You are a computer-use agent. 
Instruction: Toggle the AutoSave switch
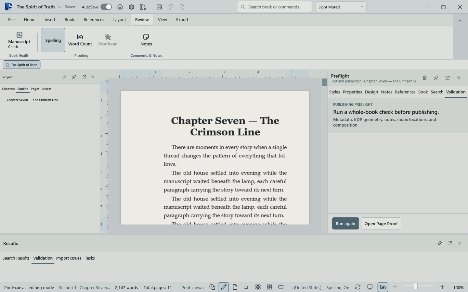(106, 7)
